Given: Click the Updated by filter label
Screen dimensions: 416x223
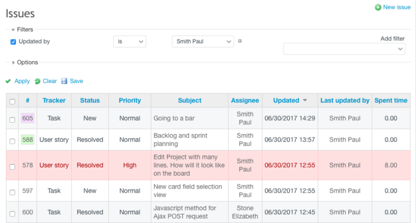Looking at the screenshot, I should pos(34,42).
